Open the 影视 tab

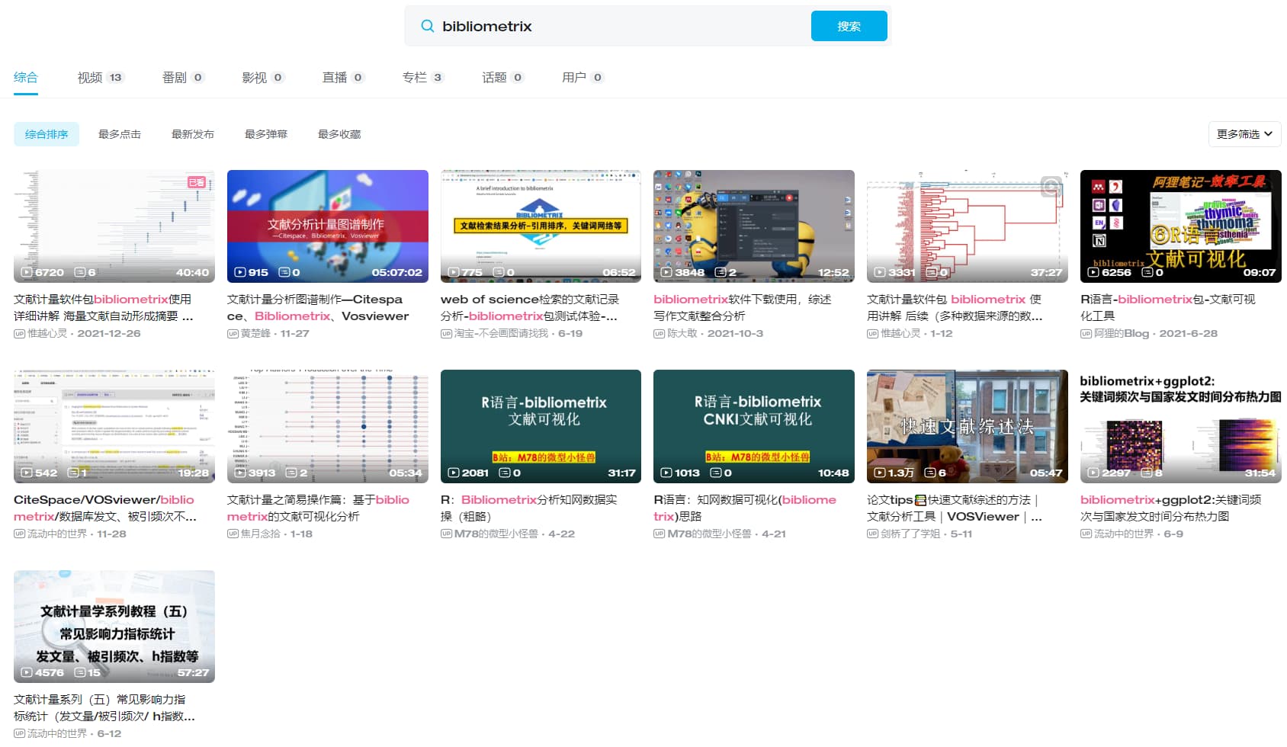point(263,77)
